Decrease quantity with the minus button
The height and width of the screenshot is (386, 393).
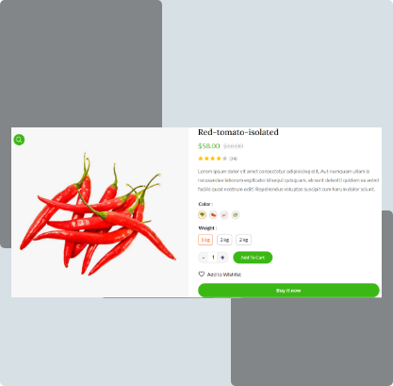[x=204, y=258]
